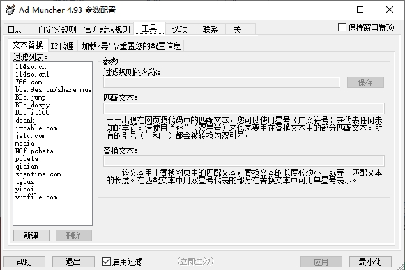Click into the 替换文本 input field
Screen dimensions: 405x270
[244, 161]
